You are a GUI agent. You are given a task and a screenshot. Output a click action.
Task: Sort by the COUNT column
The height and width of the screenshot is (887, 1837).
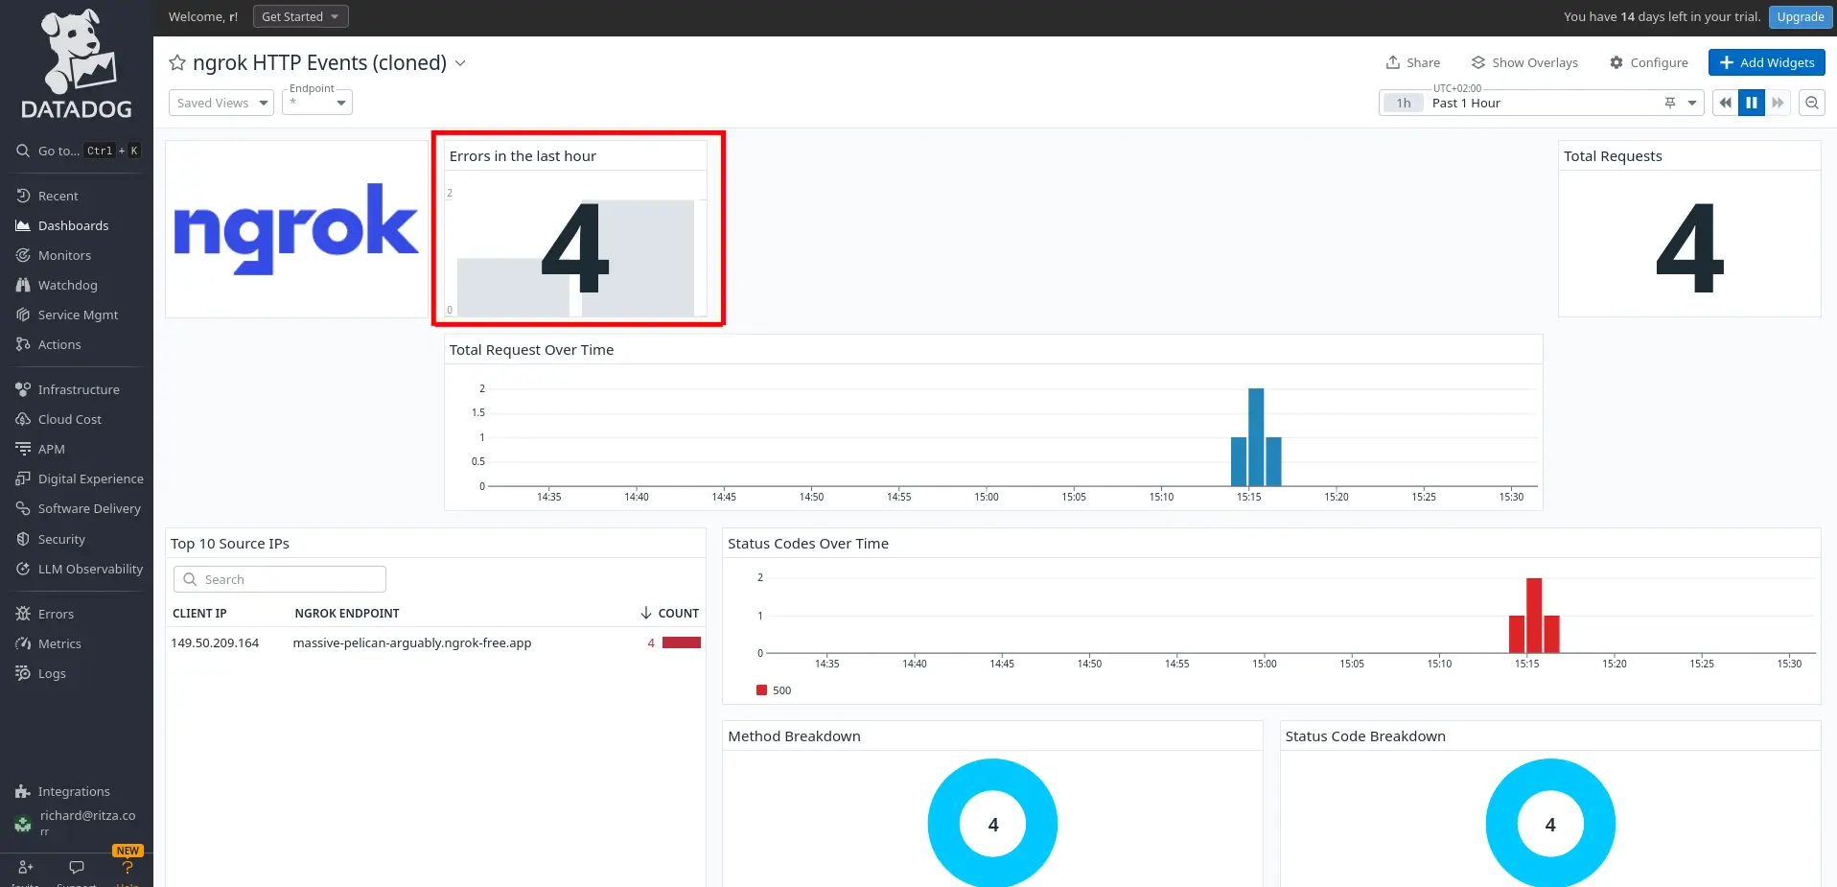click(670, 613)
